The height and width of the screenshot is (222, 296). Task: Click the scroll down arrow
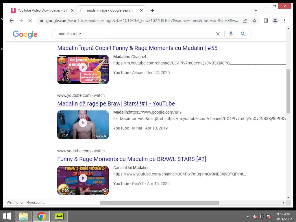tap(288, 198)
